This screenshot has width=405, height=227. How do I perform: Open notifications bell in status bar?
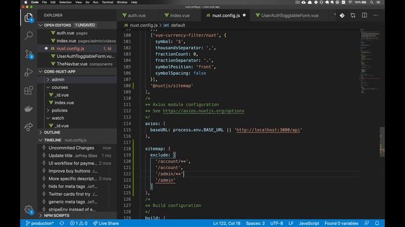(377, 223)
